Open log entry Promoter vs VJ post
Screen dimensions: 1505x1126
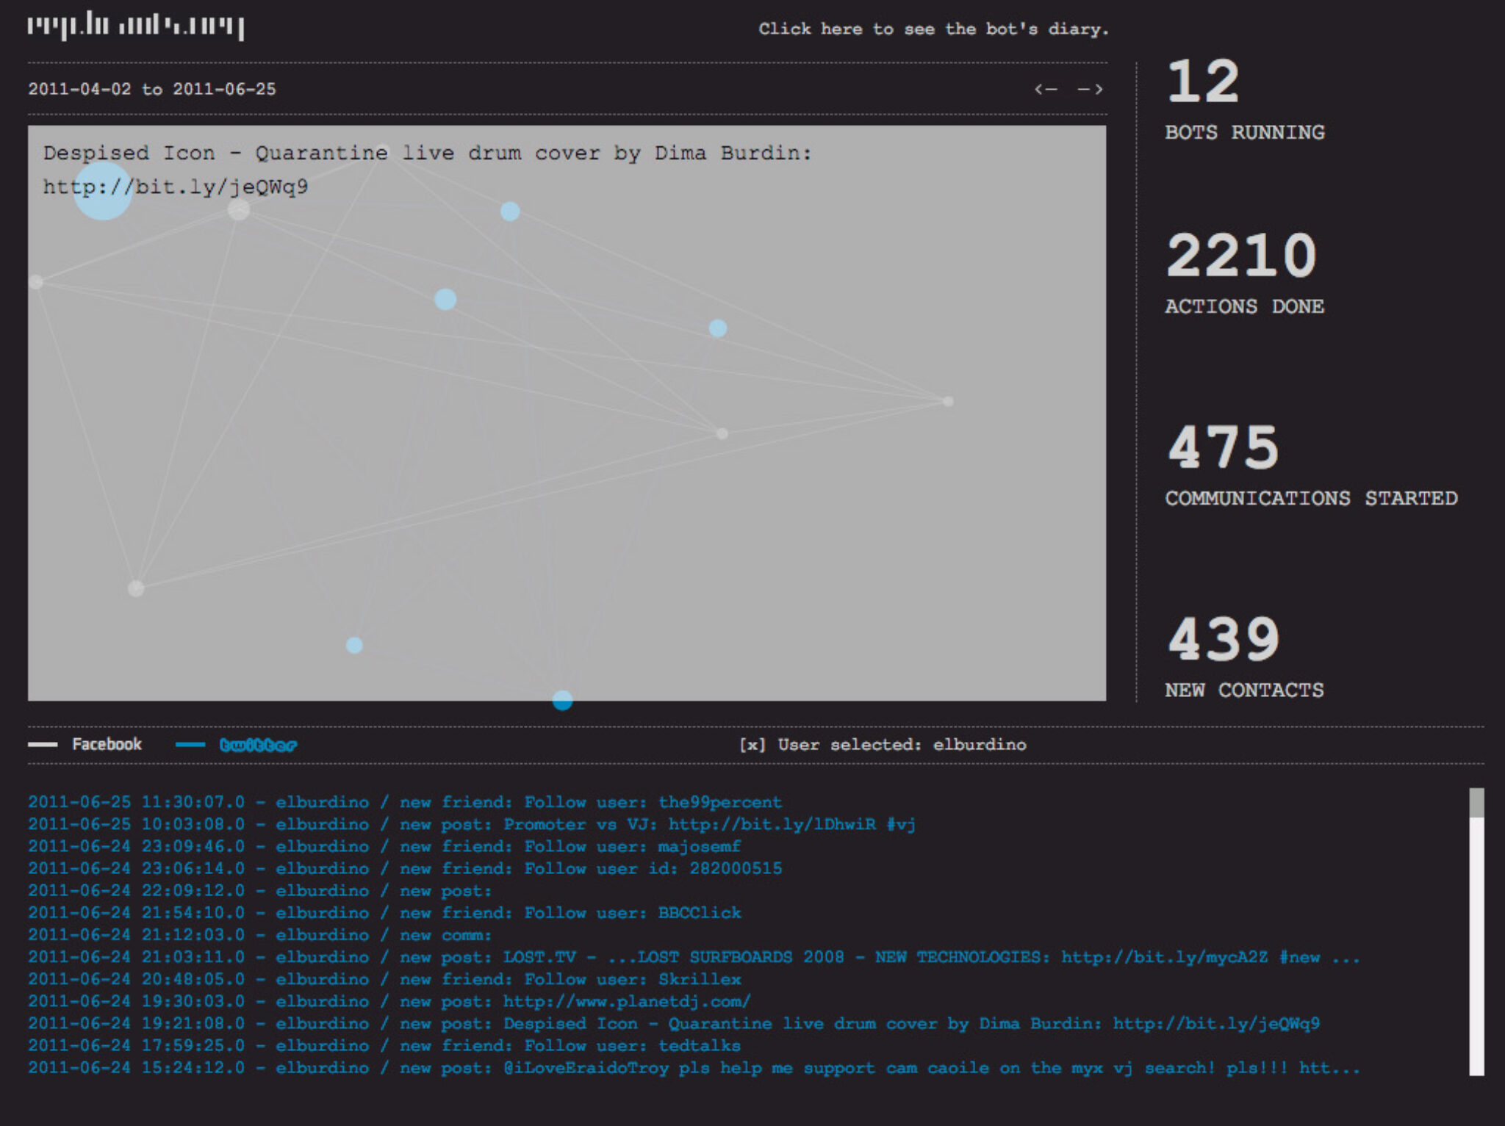472,824
